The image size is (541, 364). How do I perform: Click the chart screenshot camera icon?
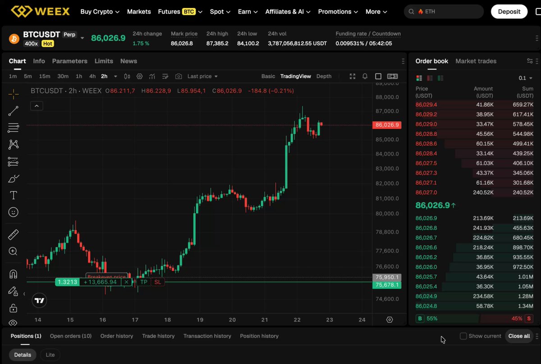tap(179, 76)
